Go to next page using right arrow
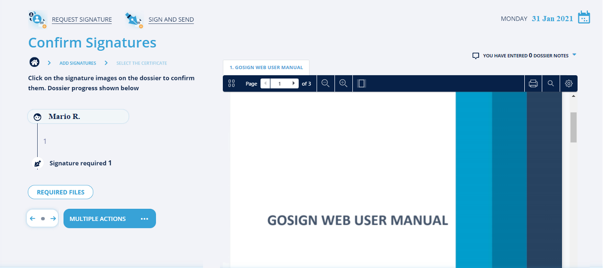This screenshot has width=603, height=268. click(x=294, y=83)
